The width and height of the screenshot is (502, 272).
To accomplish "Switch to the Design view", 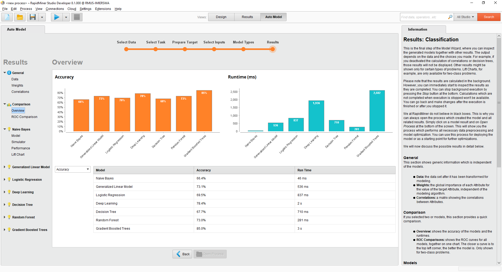I will [221, 17].
